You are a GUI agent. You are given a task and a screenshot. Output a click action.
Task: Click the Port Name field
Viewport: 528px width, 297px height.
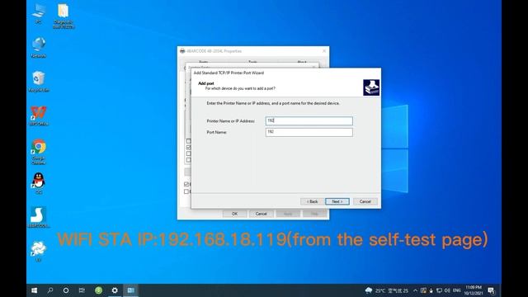[309, 132]
